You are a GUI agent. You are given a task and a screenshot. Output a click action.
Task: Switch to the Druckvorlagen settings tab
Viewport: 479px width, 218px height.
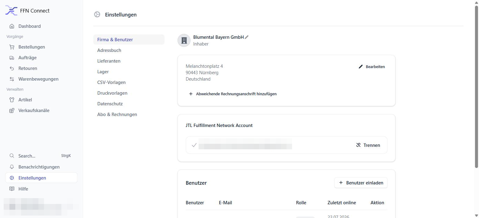[x=129, y=93]
